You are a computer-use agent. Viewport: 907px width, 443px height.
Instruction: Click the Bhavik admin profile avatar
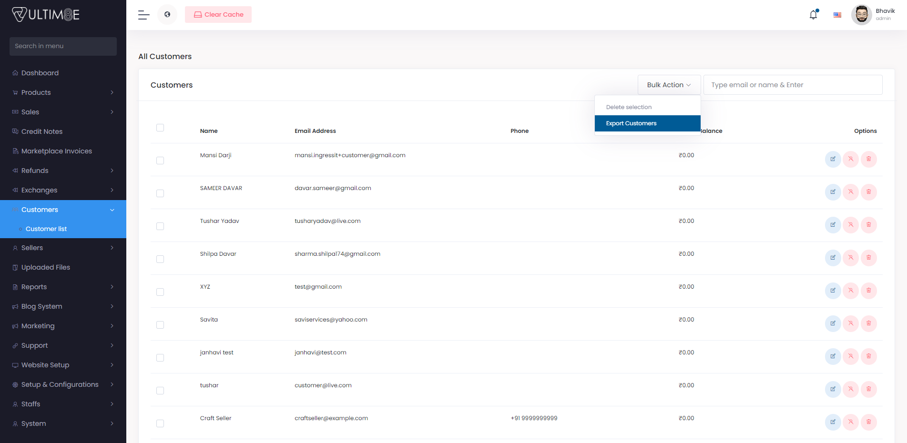(861, 14)
